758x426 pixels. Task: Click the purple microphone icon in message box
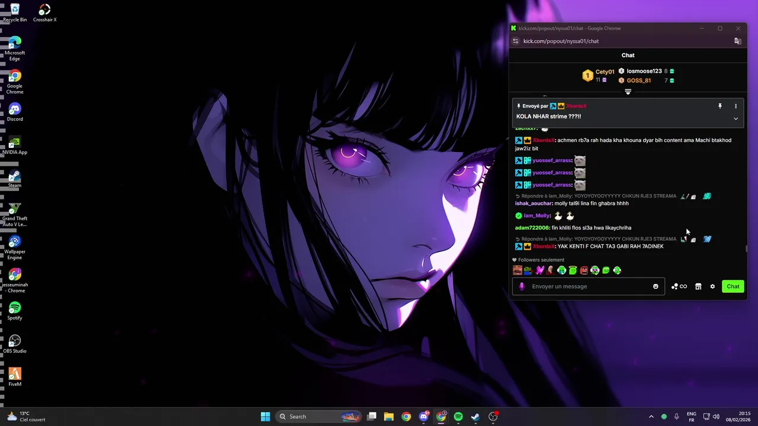click(x=522, y=286)
